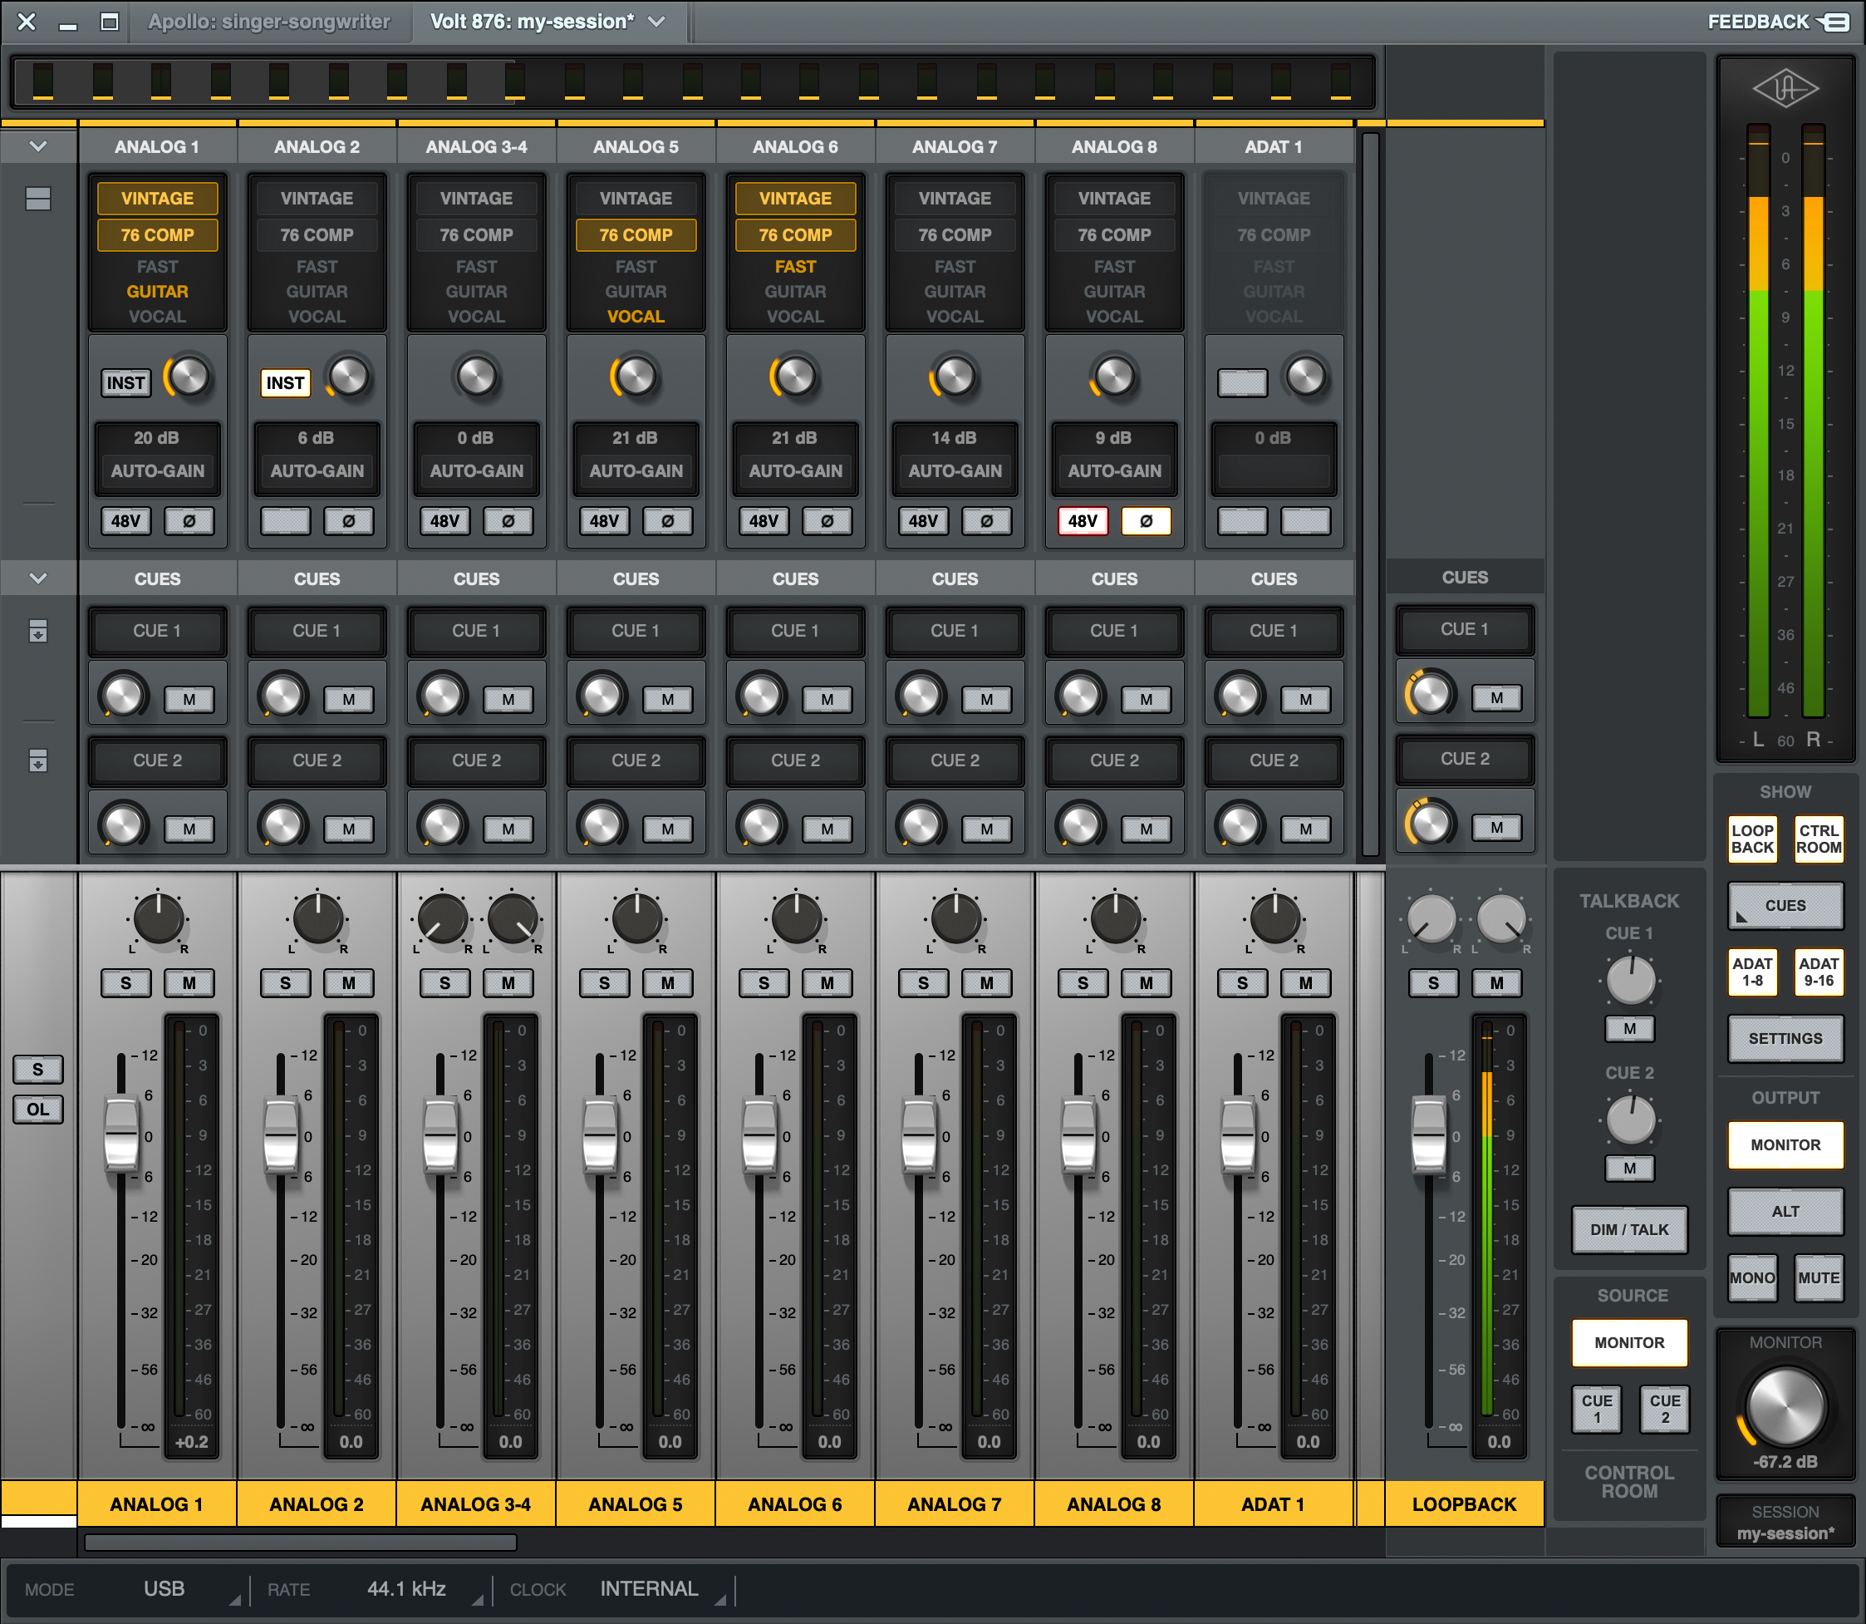1866x1624 pixels.
Task: Click the Cue 1 sends sidebar icon
Action: tap(38, 631)
